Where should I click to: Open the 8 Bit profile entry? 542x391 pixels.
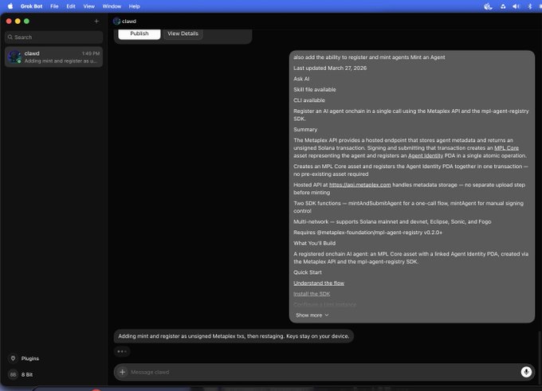[x=21, y=374]
